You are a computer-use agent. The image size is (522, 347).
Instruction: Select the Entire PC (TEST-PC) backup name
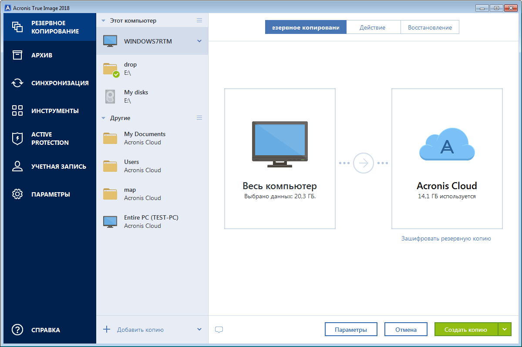pyautogui.click(x=151, y=217)
